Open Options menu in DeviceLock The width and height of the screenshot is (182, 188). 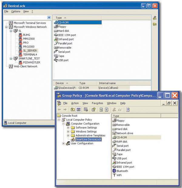point(16,12)
